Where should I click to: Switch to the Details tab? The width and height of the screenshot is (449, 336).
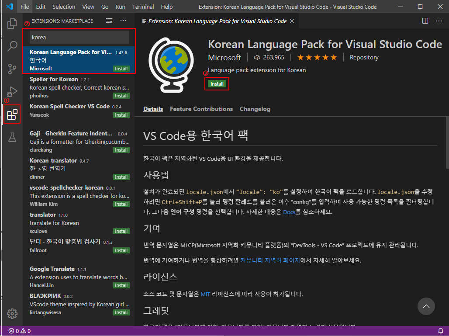tap(153, 109)
